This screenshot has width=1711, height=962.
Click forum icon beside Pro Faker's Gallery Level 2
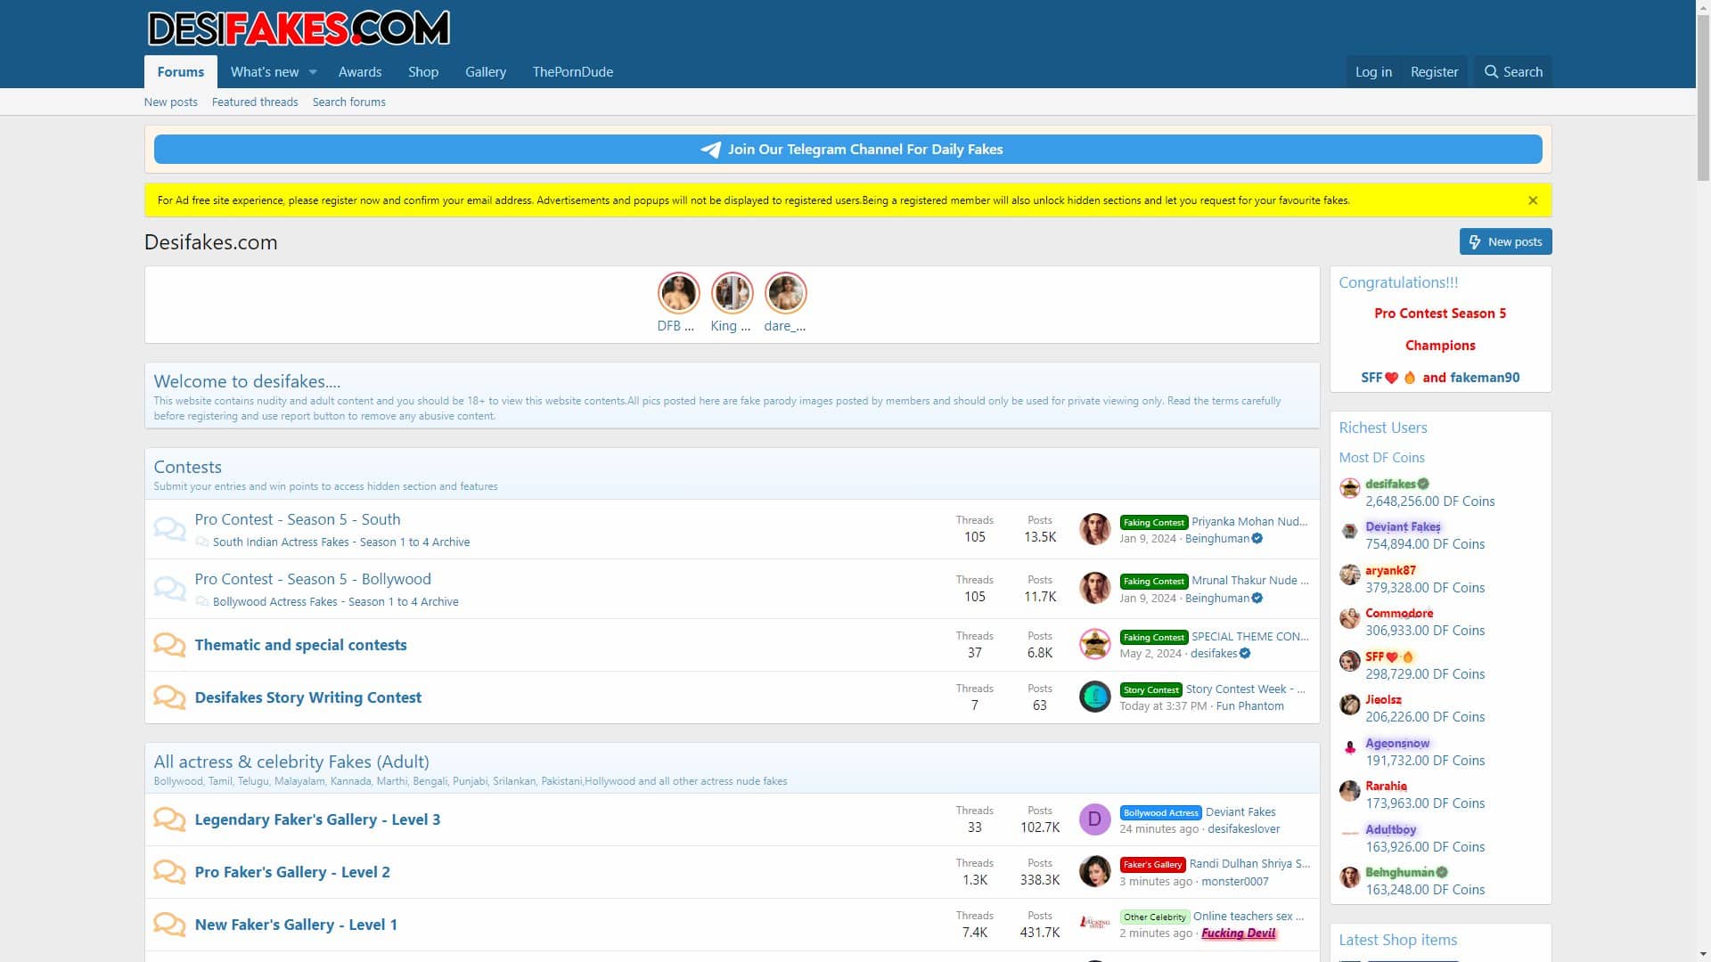pyautogui.click(x=169, y=872)
